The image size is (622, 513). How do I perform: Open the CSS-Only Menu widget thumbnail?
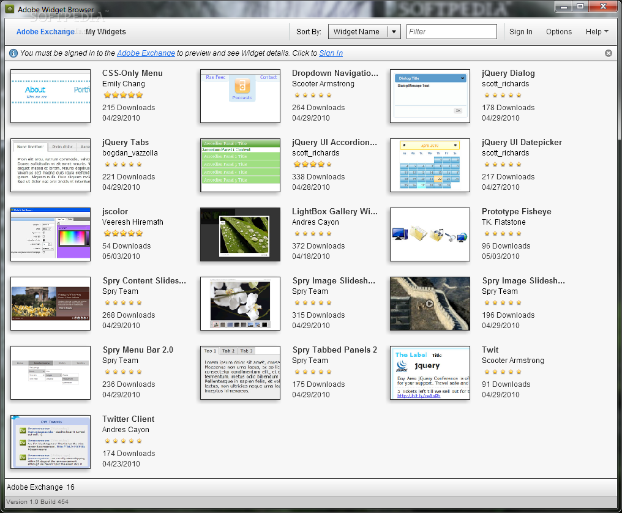pos(50,96)
